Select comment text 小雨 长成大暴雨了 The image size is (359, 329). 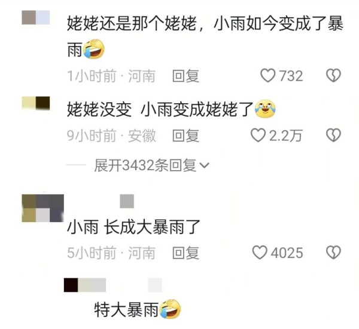tap(133, 227)
